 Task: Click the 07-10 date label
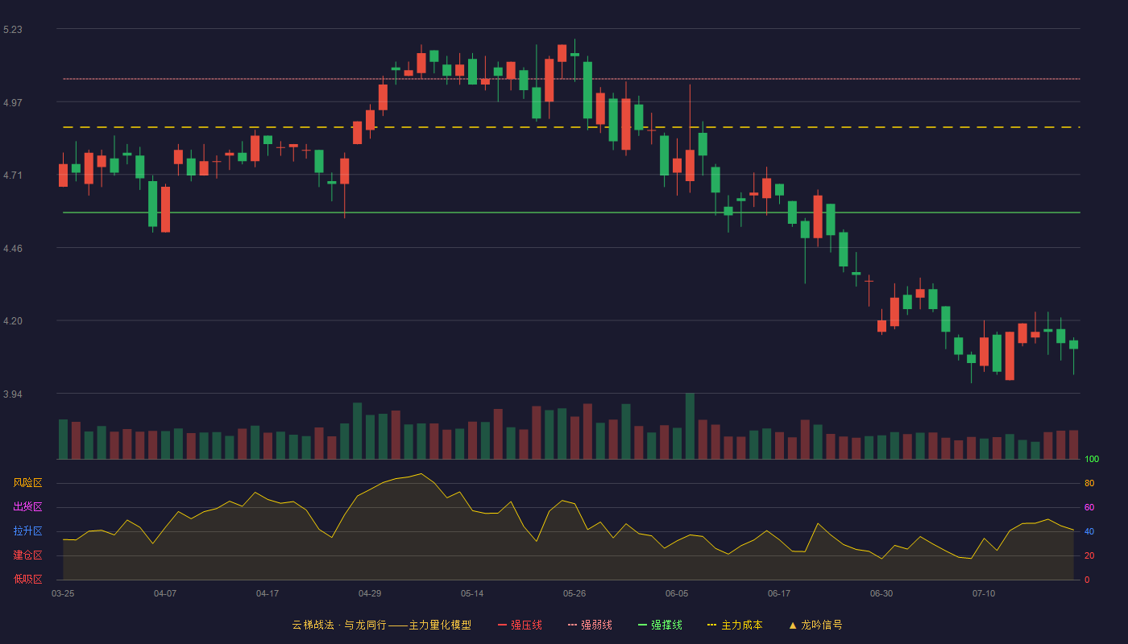984,593
